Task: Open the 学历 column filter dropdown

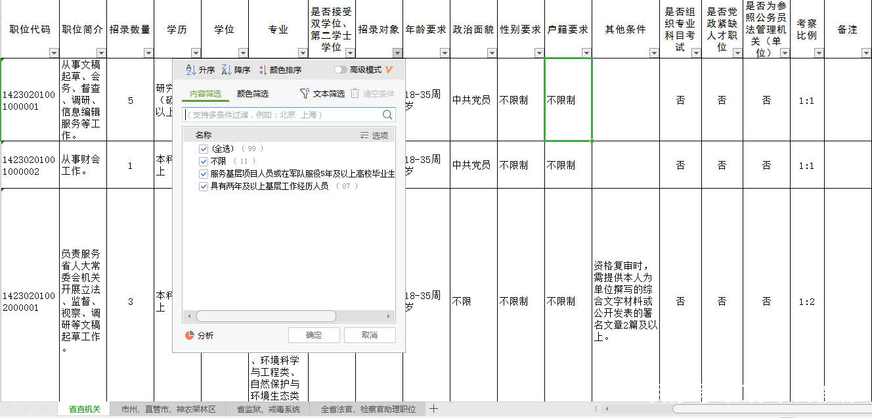Action: pos(196,53)
